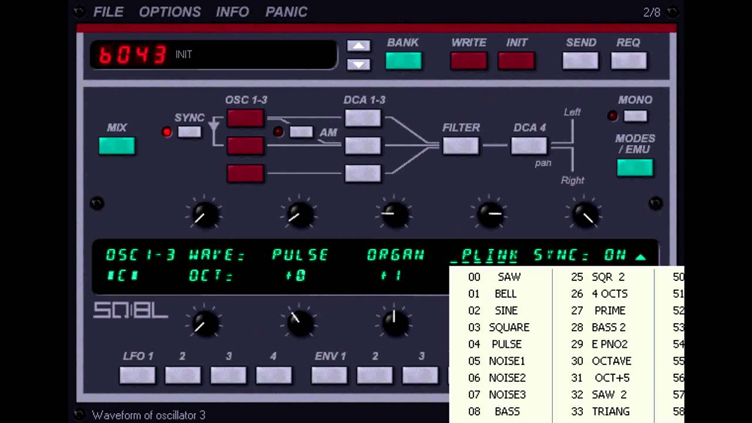Click the second lower-row knob
This screenshot has width=752, height=423.
(299, 324)
